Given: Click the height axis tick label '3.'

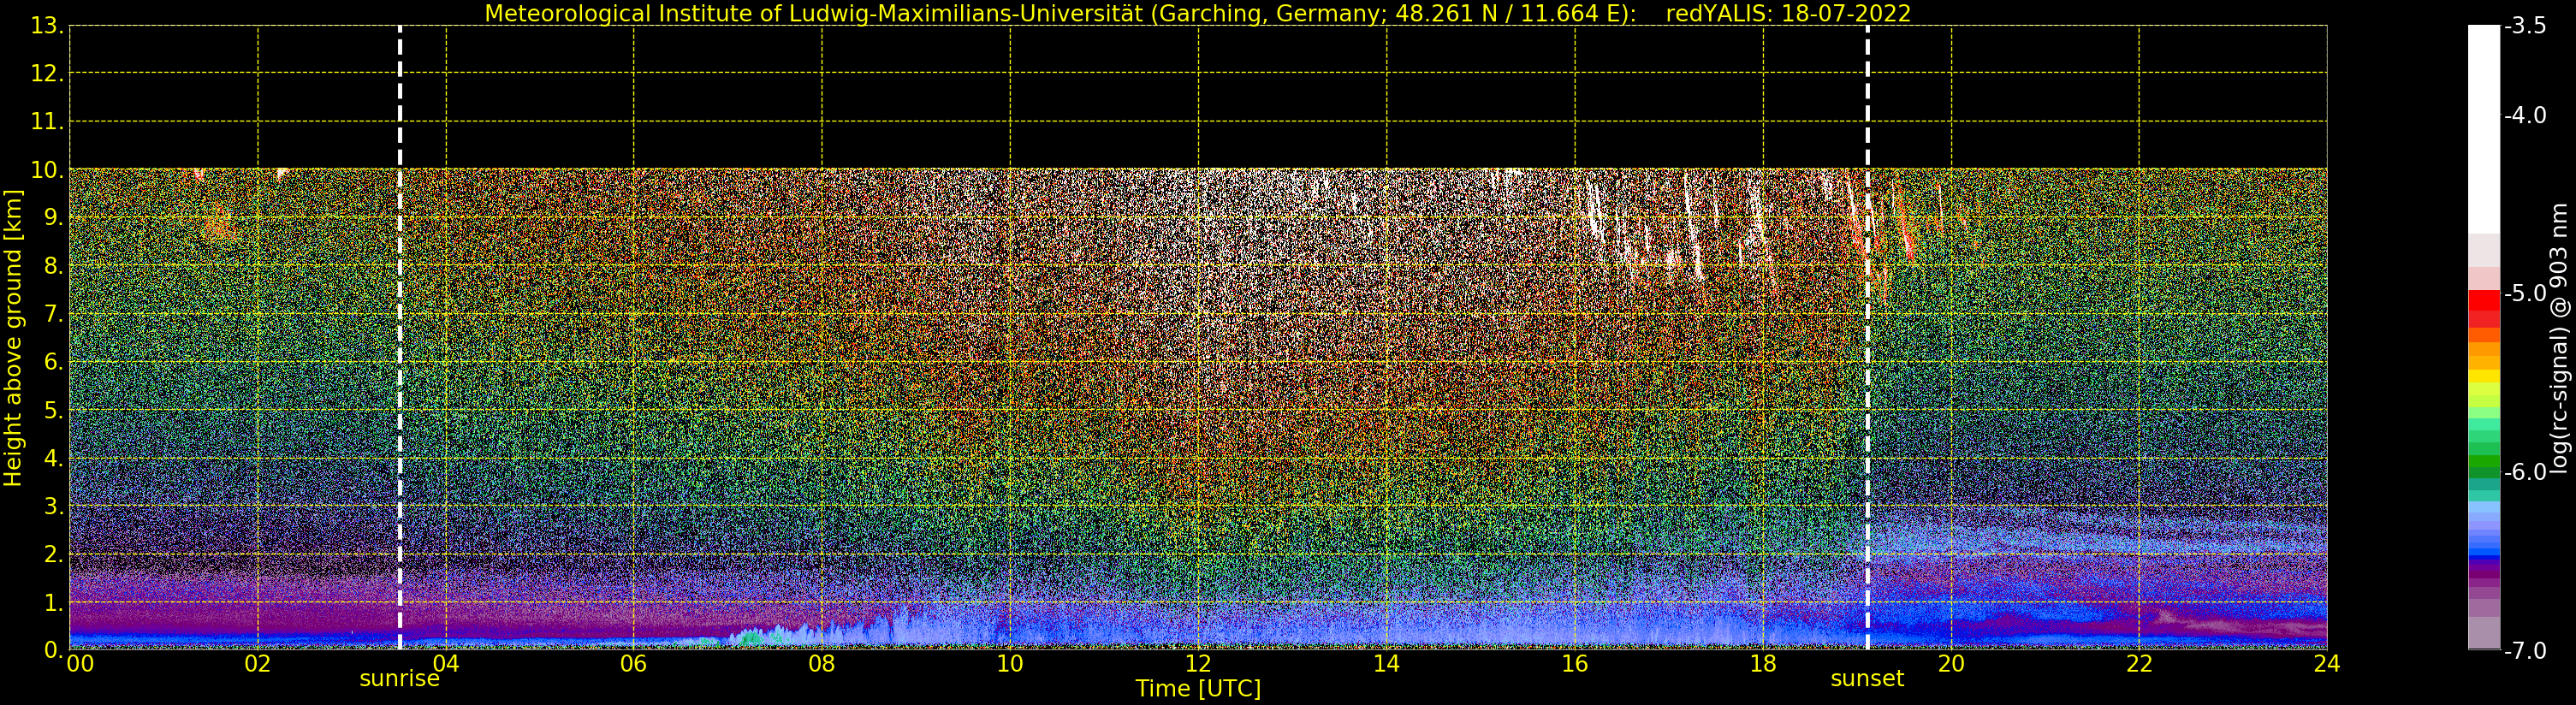Looking at the screenshot, I should tap(53, 506).
